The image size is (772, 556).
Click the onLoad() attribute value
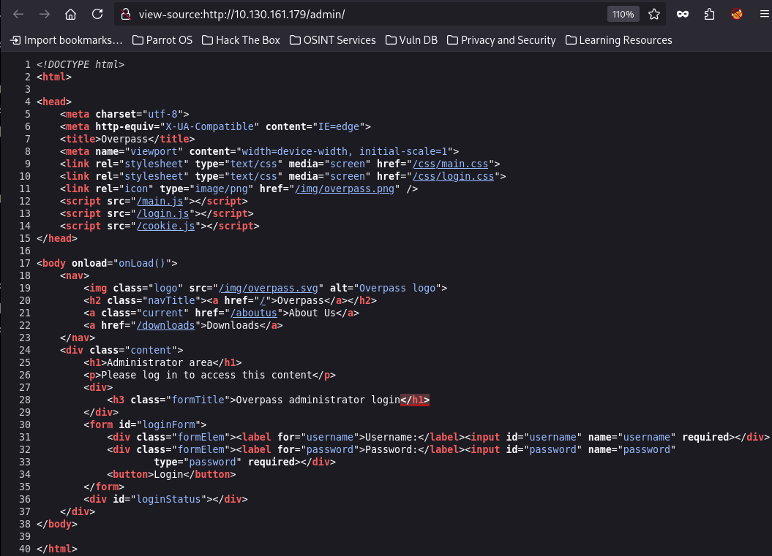(x=142, y=263)
